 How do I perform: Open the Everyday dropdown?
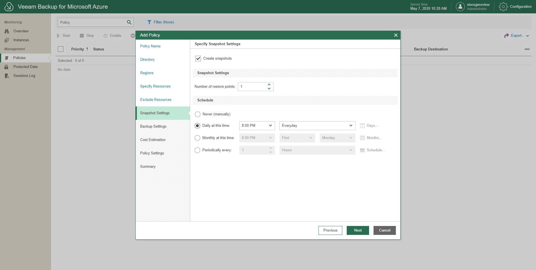coord(317,126)
